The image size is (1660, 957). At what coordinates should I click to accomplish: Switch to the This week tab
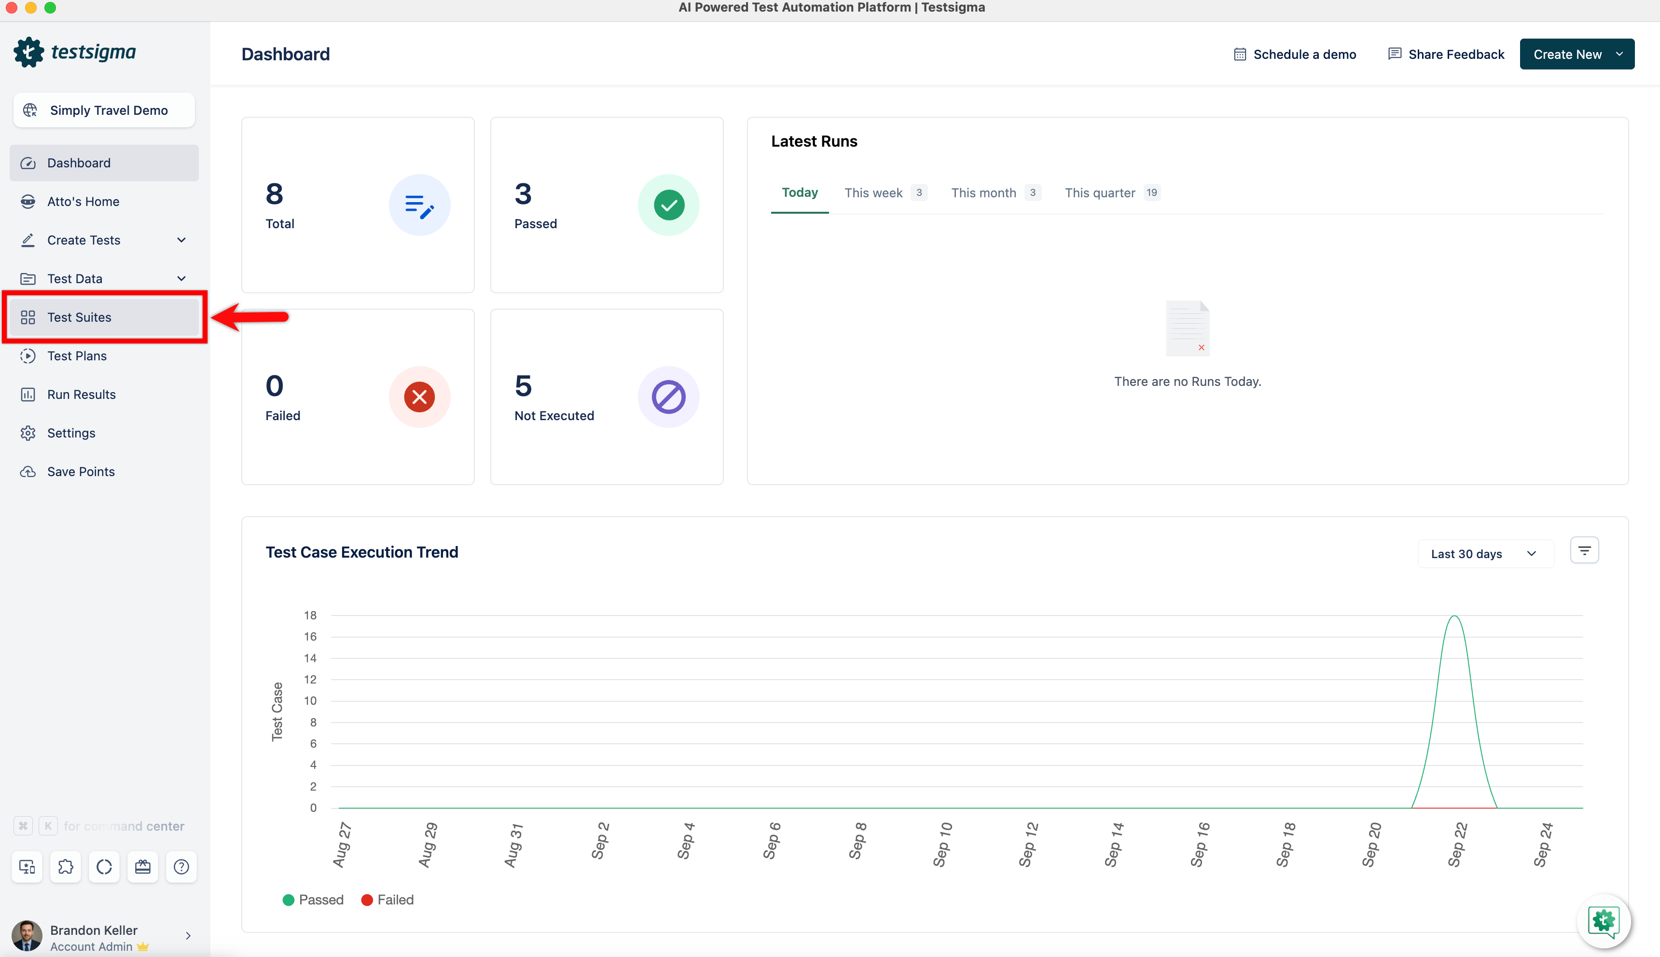[x=874, y=192]
